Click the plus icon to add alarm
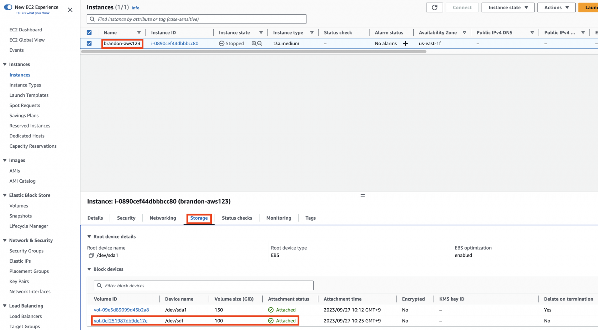Screen dimensions: 598x330 (x=405, y=43)
